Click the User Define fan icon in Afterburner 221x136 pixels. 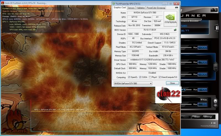tap(215, 103)
